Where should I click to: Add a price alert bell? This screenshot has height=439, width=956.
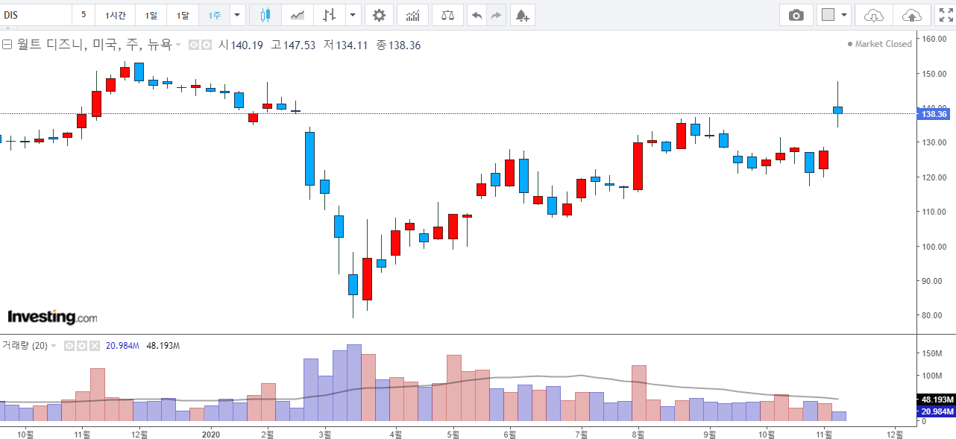tap(522, 15)
